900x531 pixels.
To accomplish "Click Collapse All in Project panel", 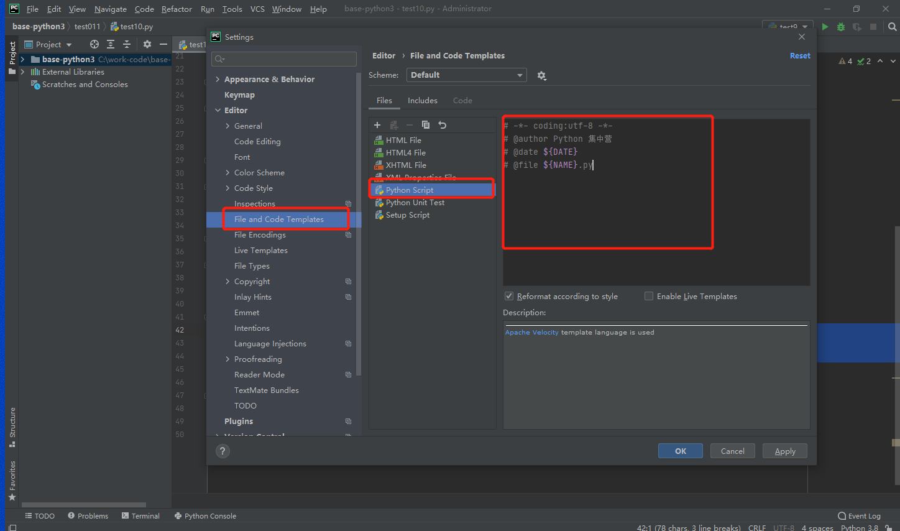I will (x=127, y=44).
